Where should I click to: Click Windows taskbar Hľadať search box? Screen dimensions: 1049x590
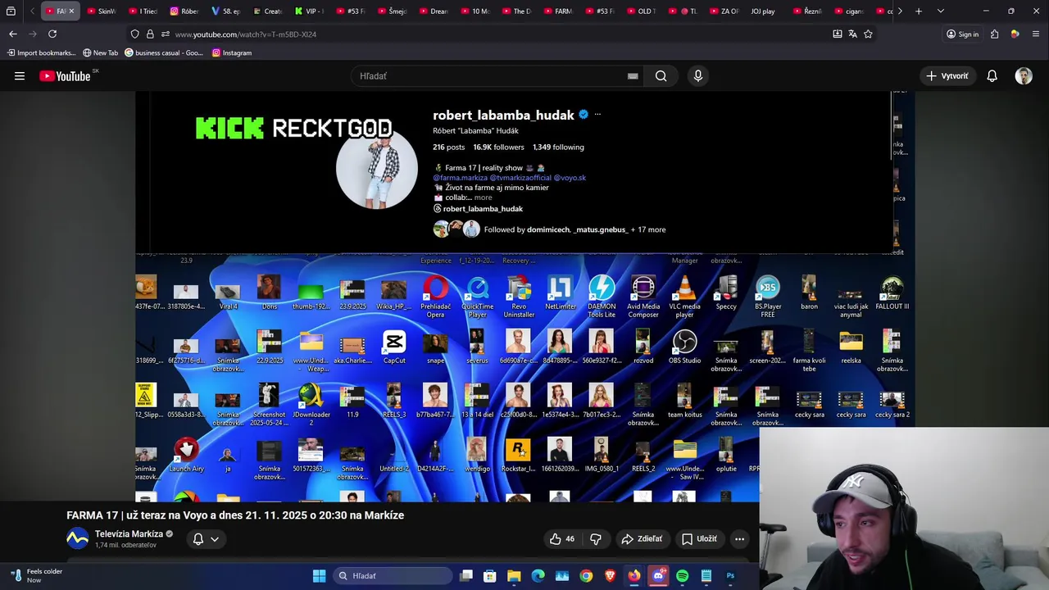394,576
